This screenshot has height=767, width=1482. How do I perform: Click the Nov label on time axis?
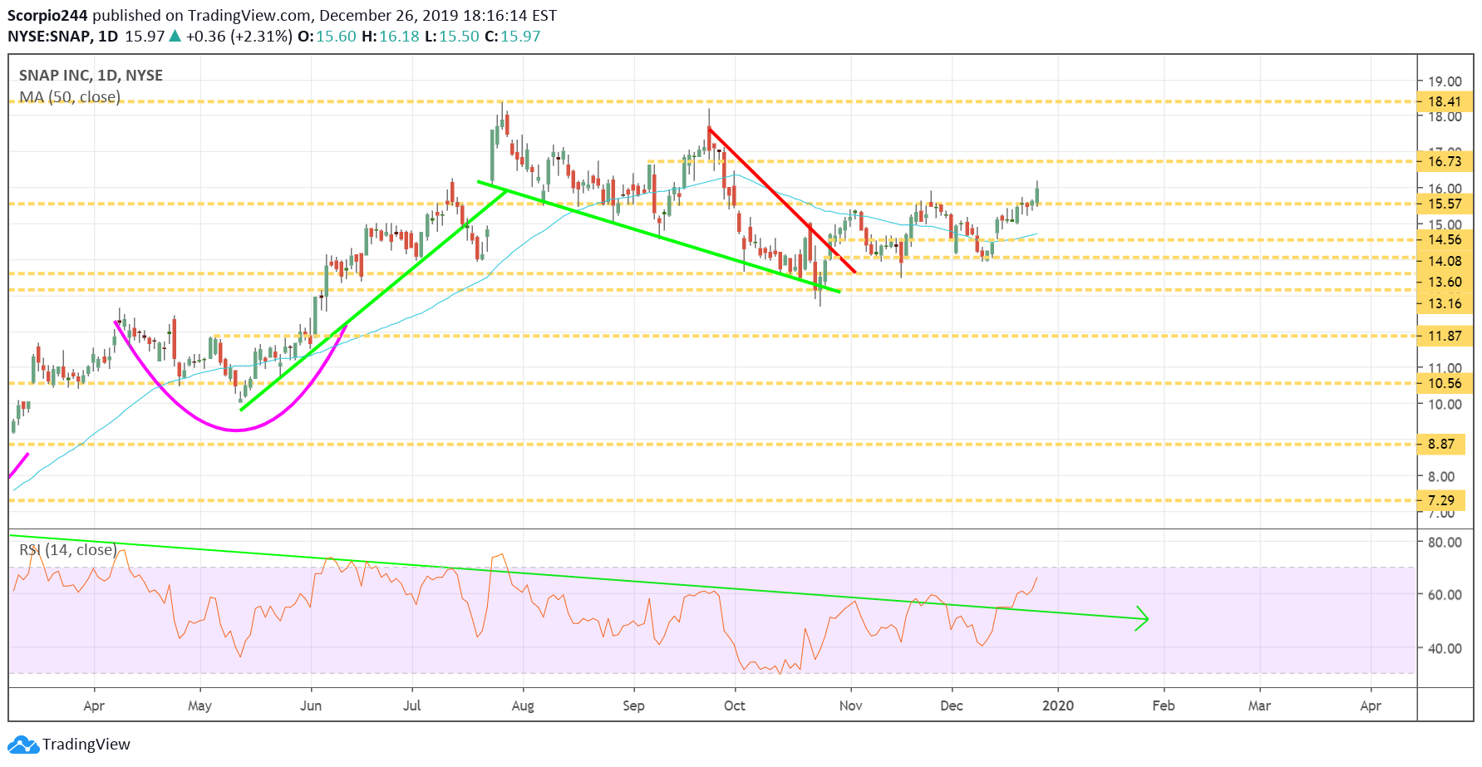tap(850, 706)
